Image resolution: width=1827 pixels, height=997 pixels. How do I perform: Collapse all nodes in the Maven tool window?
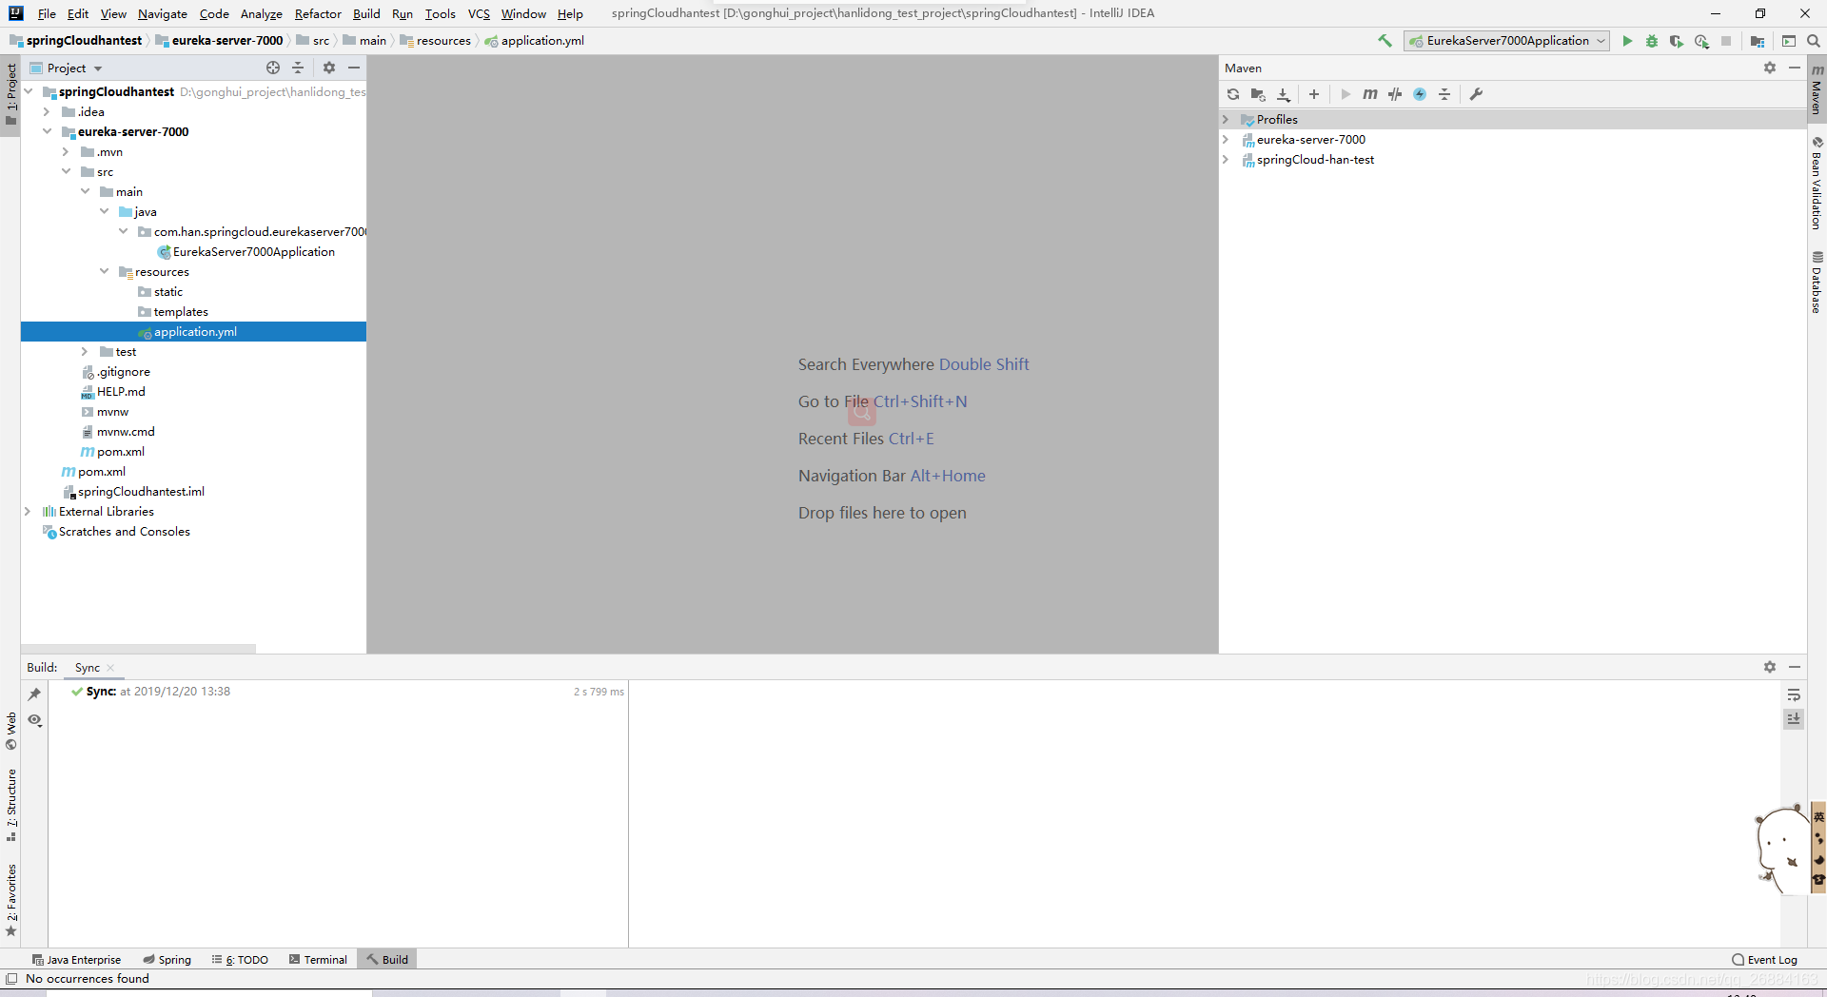coord(1444,94)
